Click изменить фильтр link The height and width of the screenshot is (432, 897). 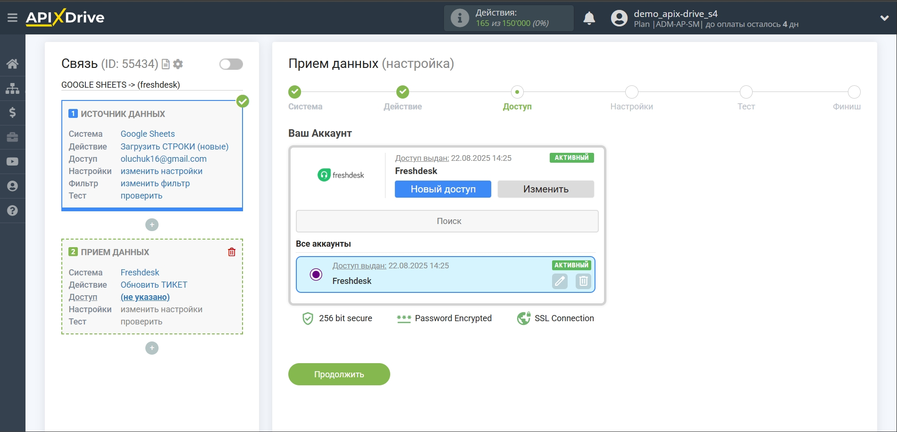pyautogui.click(x=155, y=183)
